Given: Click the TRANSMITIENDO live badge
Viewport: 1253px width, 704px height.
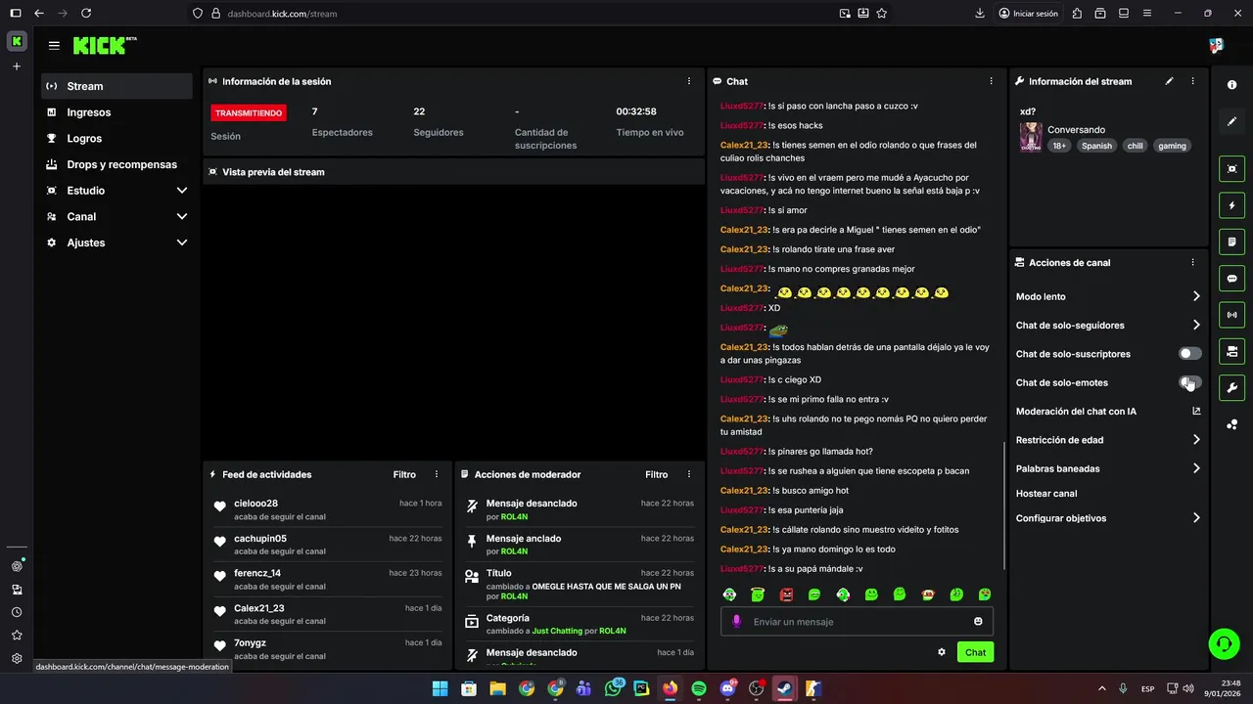Looking at the screenshot, I should [x=249, y=112].
